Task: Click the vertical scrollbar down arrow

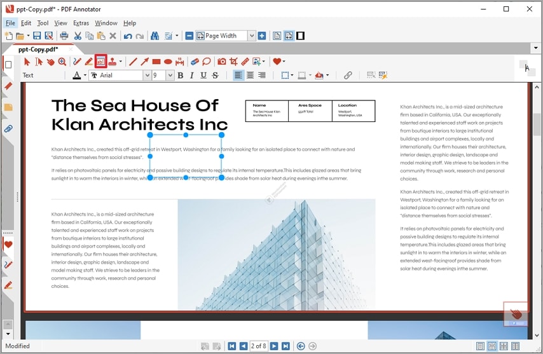Action: pyautogui.click(x=537, y=336)
